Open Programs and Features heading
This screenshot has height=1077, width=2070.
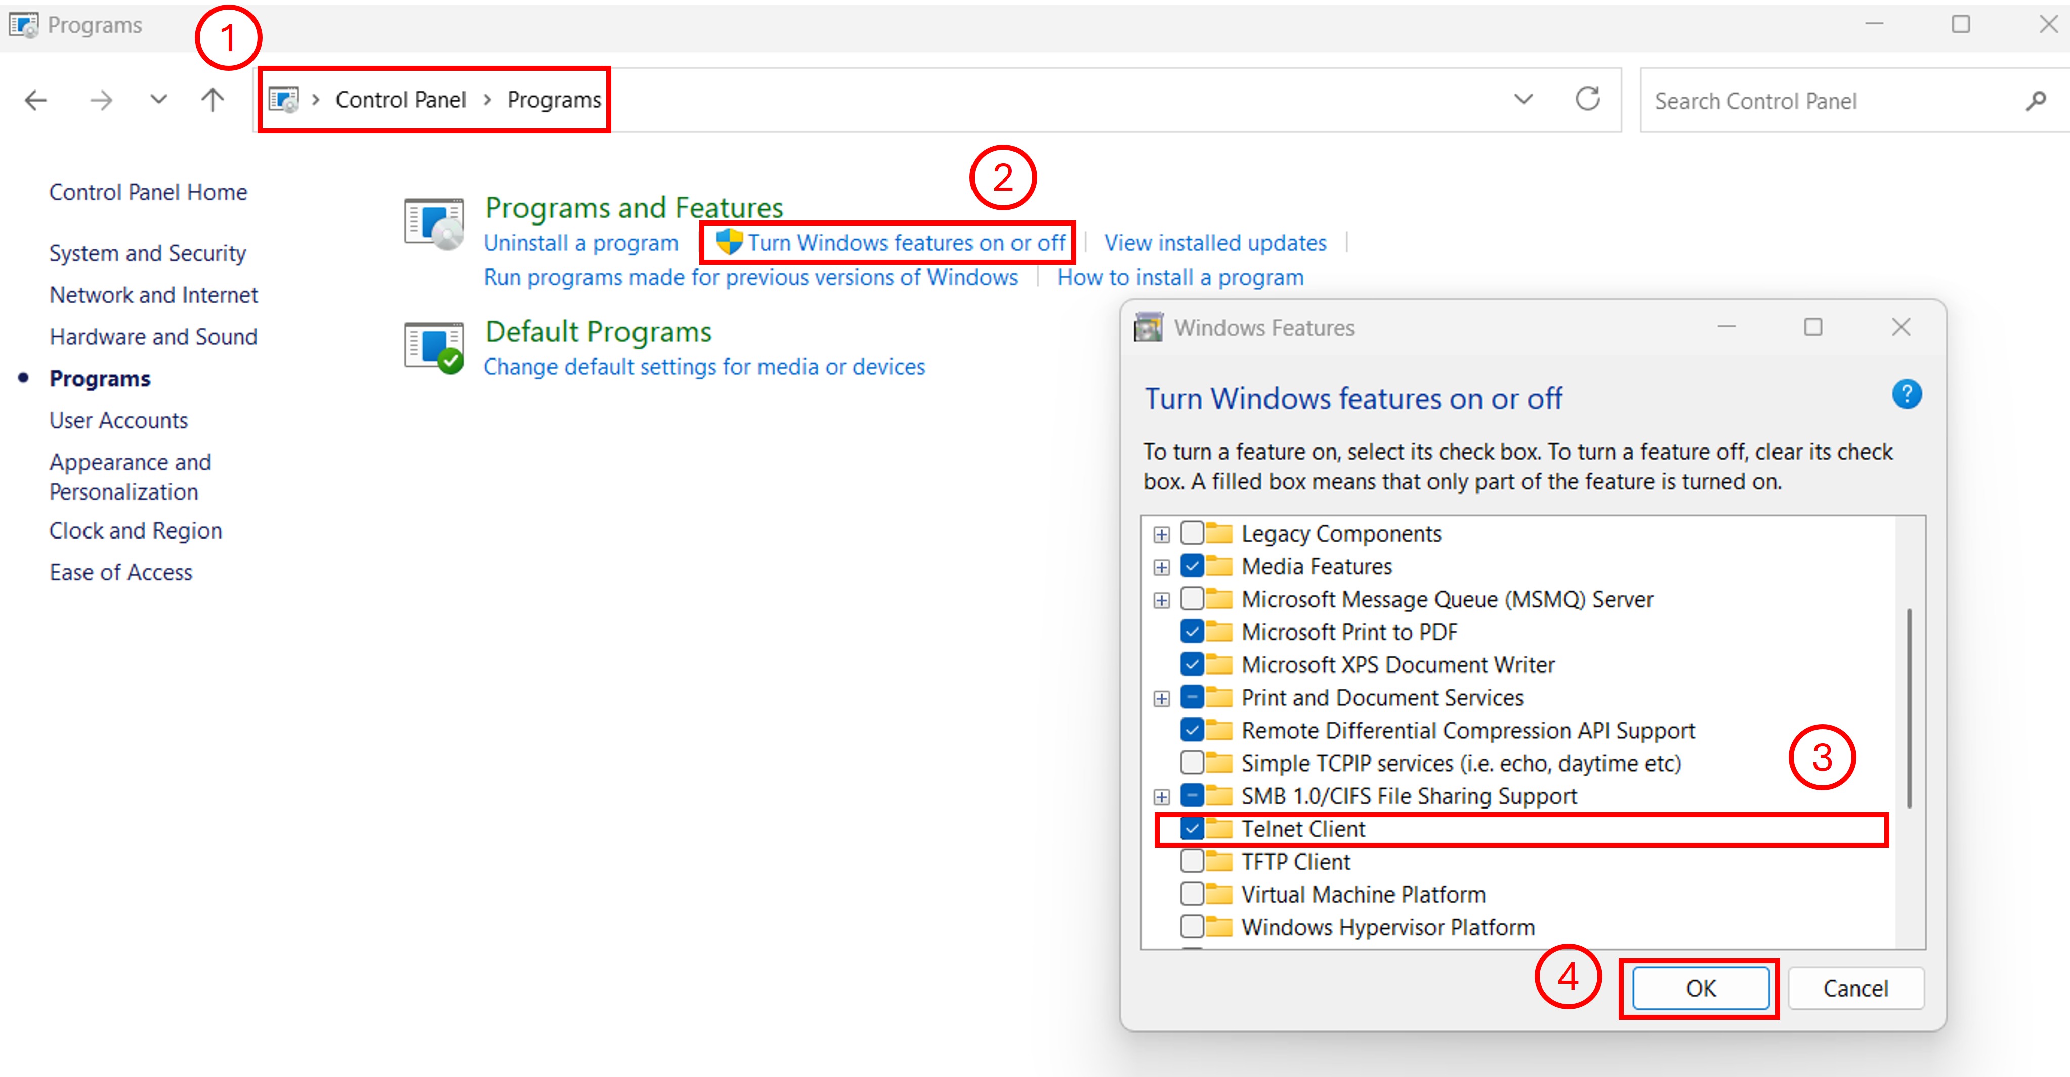pyautogui.click(x=634, y=208)
